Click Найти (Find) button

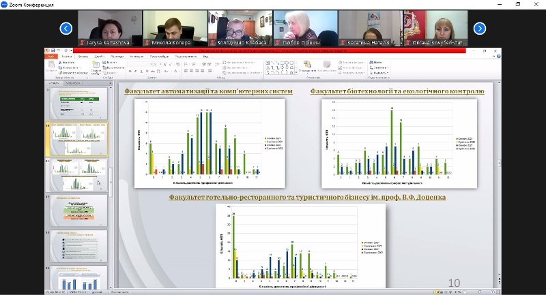[376, 63]
